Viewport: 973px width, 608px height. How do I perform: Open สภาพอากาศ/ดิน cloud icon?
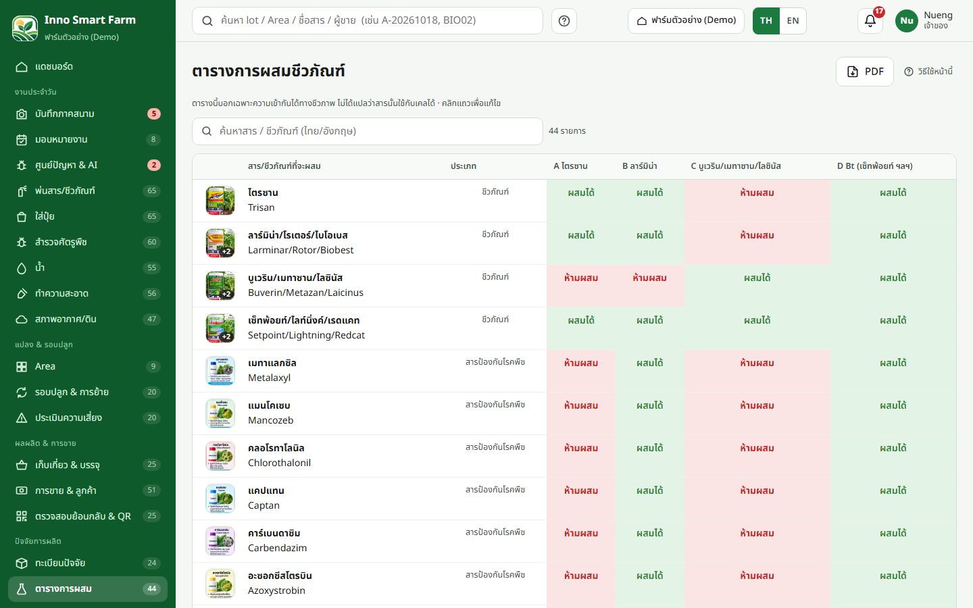pyautogui.click(x=22, y=320)
